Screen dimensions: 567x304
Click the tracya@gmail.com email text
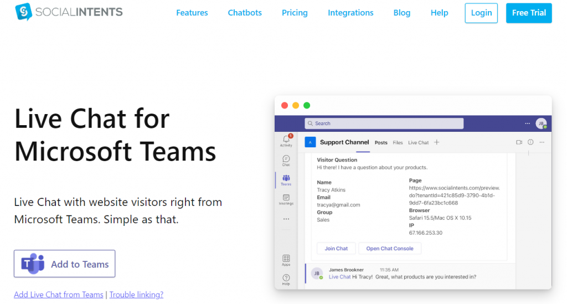click(338, 205)
